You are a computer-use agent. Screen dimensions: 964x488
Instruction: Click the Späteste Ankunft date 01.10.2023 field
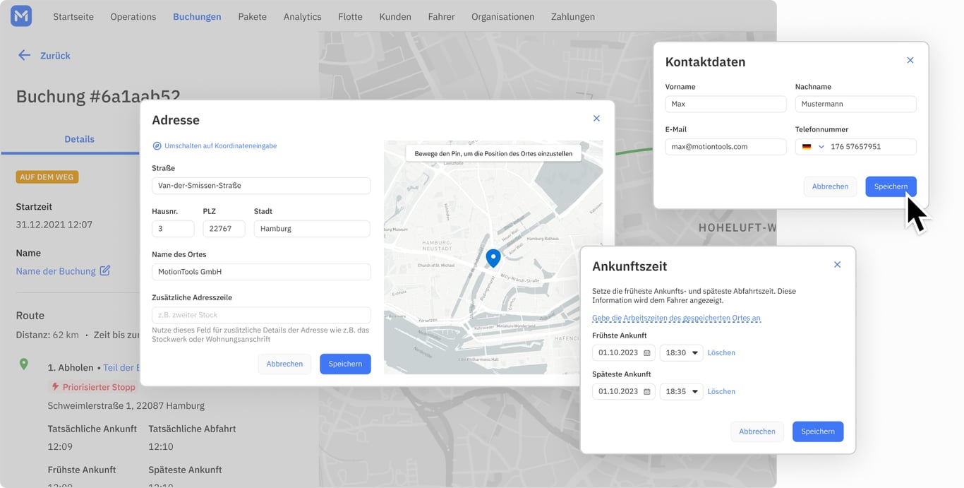click(624, 391)
